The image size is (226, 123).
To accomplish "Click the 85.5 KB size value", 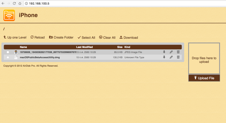I will point(118,52).
